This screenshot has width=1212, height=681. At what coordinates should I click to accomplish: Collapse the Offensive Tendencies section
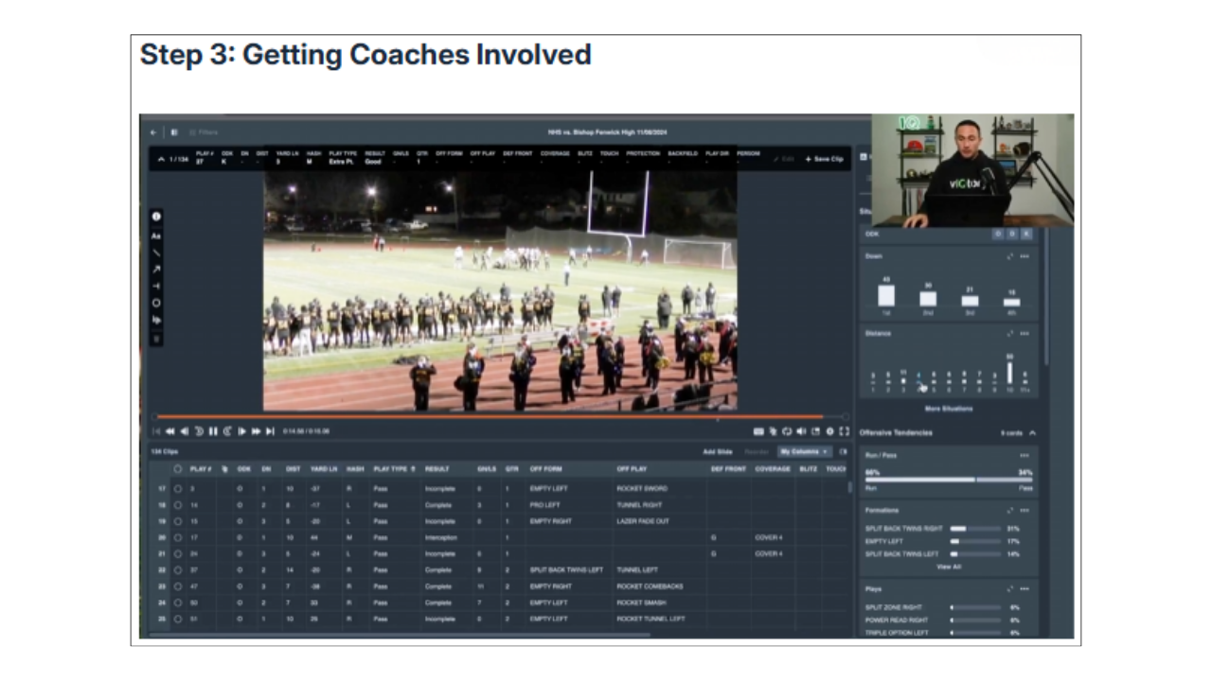(1032, 432)
